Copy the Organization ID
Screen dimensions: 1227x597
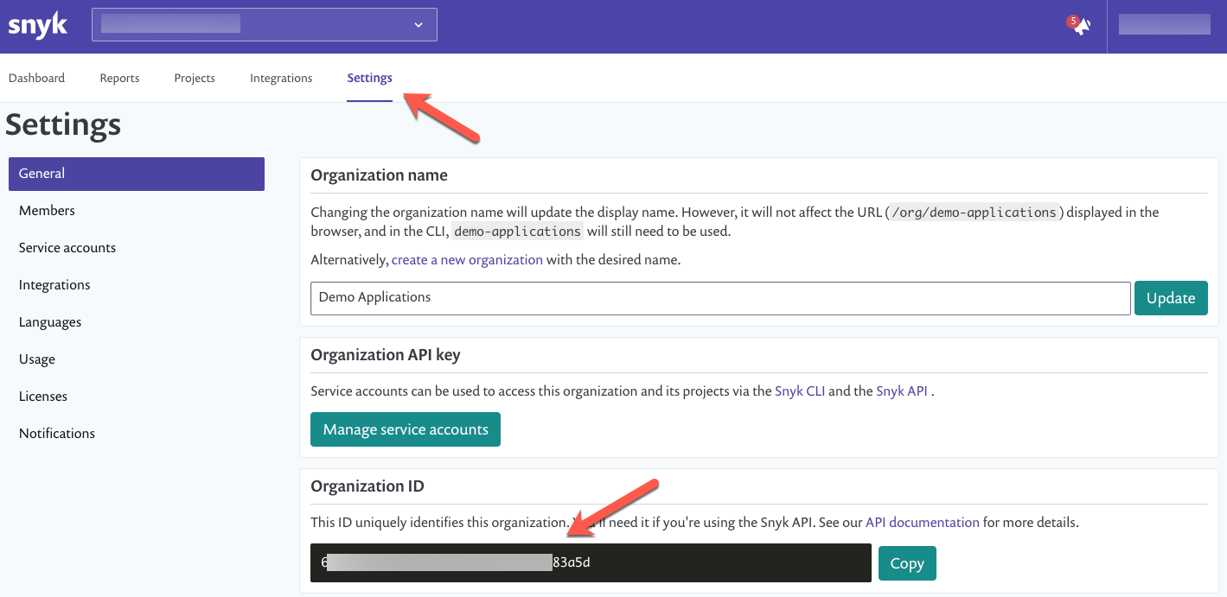tap(907, 562)
